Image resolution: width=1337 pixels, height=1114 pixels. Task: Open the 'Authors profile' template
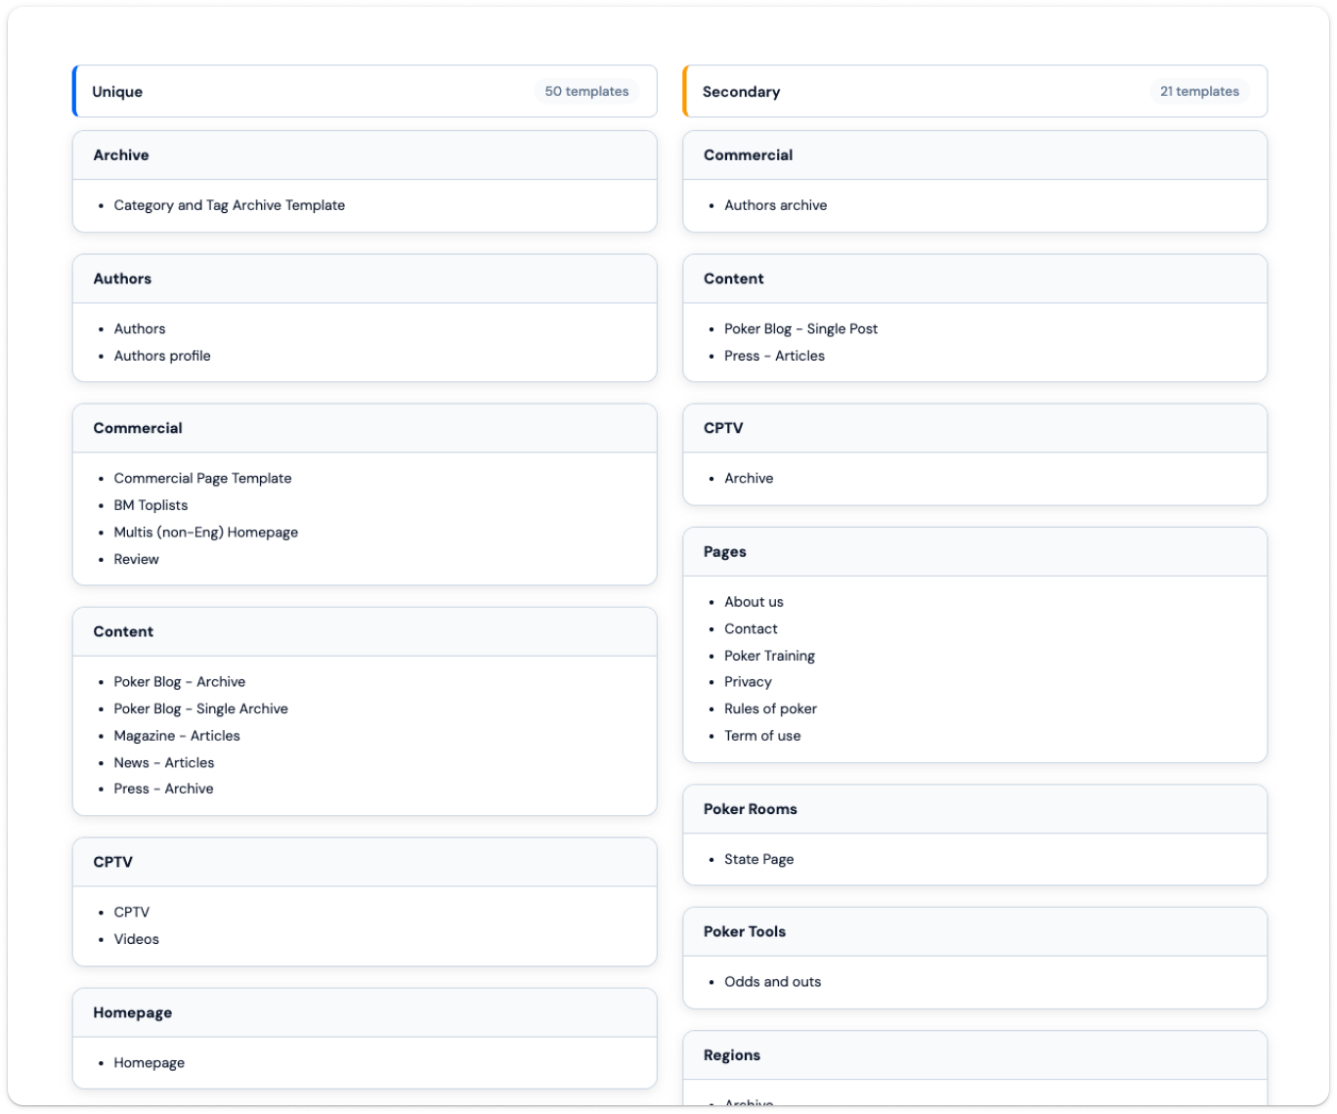pos(162,356)
